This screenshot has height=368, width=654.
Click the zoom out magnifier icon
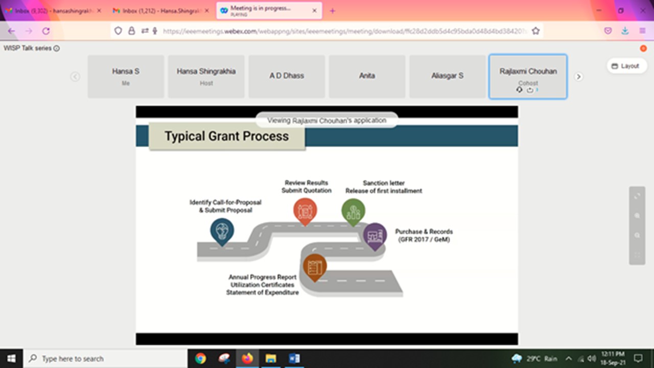[x=637, y=236]
